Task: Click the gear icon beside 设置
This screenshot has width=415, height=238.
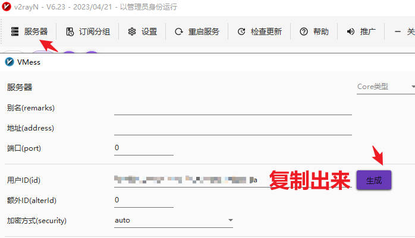Action: [x=132, y=31]
